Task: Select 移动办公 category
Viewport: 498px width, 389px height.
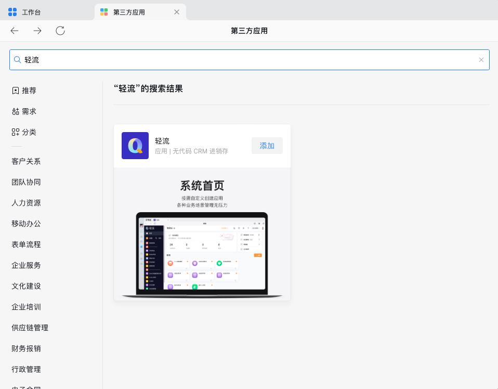Action: (x=26, y=224)
